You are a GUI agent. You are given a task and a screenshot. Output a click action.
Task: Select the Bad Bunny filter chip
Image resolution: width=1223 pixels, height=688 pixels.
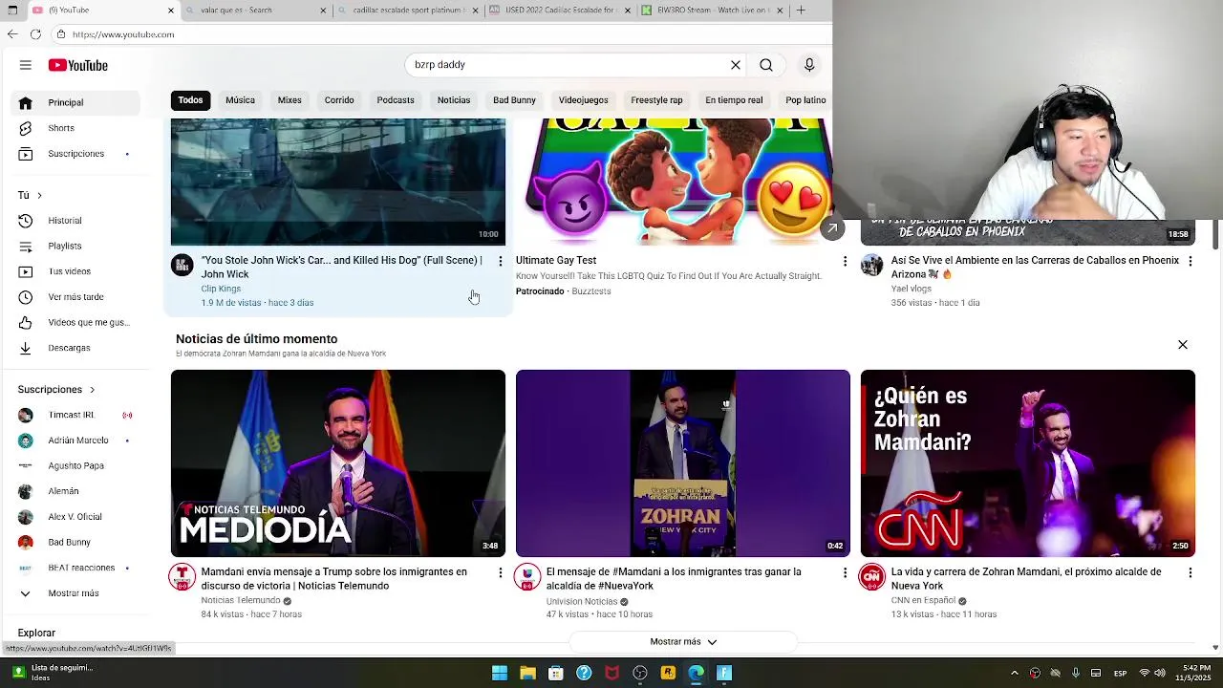tap(514, 100)
